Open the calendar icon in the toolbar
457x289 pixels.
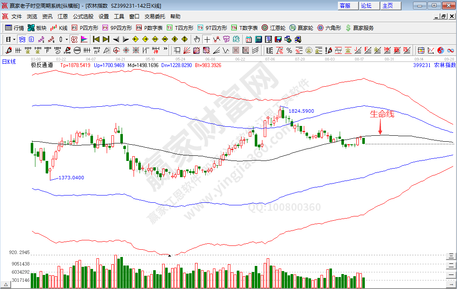(249, 39)
